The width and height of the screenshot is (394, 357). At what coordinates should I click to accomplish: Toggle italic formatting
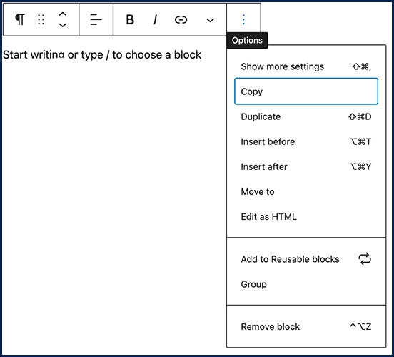coord(156,19)
